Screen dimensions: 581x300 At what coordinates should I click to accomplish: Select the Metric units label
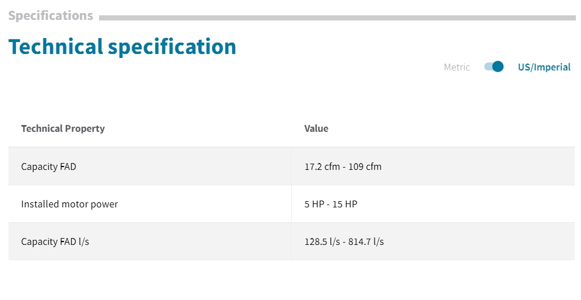[457, 67]
